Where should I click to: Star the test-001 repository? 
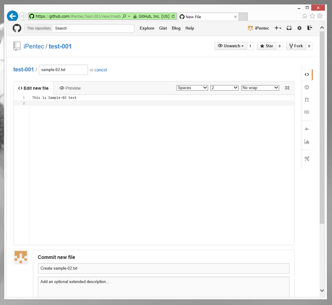click(x=266, y=46)
